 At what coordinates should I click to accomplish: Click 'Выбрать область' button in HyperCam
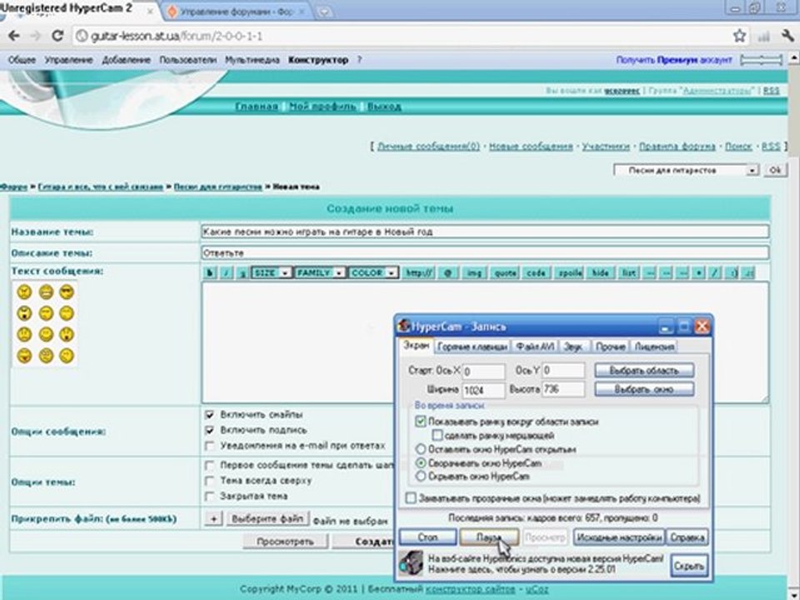[x=644, y=370]
